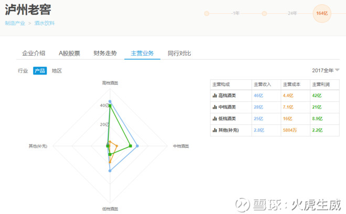This screenshot has width=346, height=214.
Task: Switch to the A股股票 tab
Action: (x=69, y=53)
